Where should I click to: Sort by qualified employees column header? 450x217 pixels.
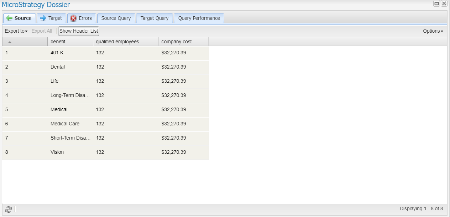(x=117, y=42)
